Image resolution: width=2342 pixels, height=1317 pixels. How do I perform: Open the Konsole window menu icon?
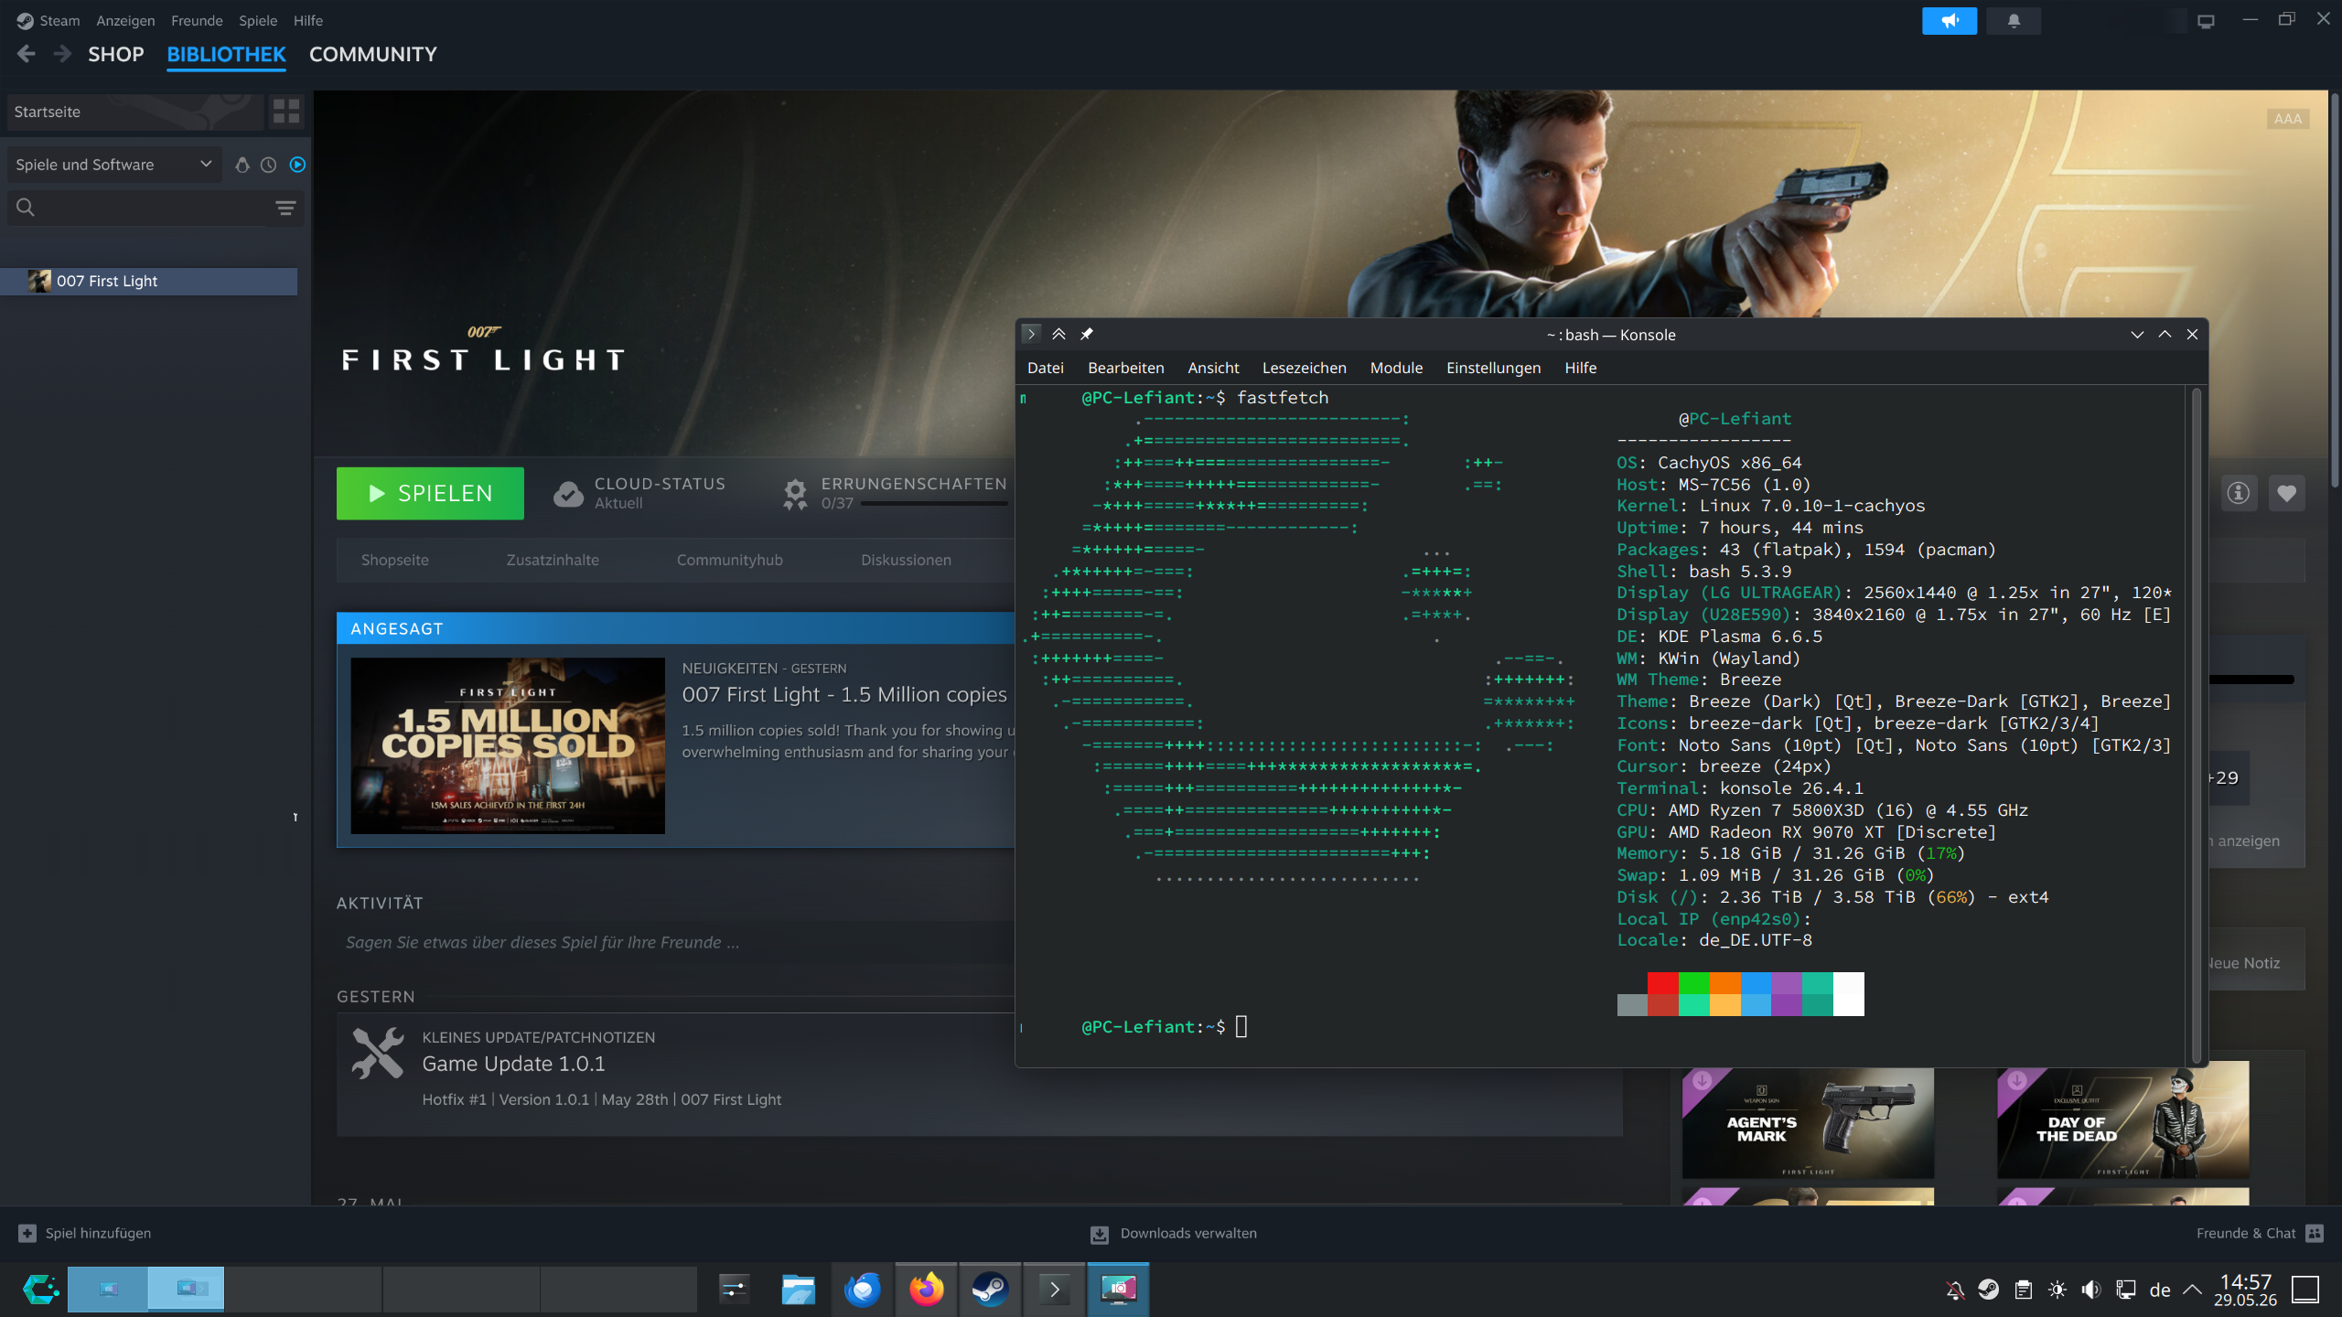1031,334
